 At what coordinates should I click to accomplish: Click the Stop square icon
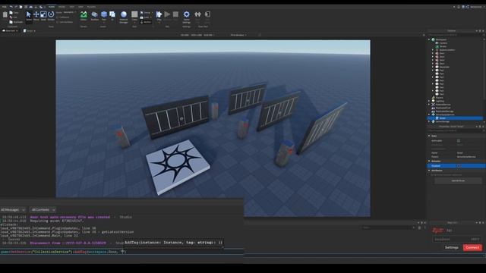click(175, 14)
